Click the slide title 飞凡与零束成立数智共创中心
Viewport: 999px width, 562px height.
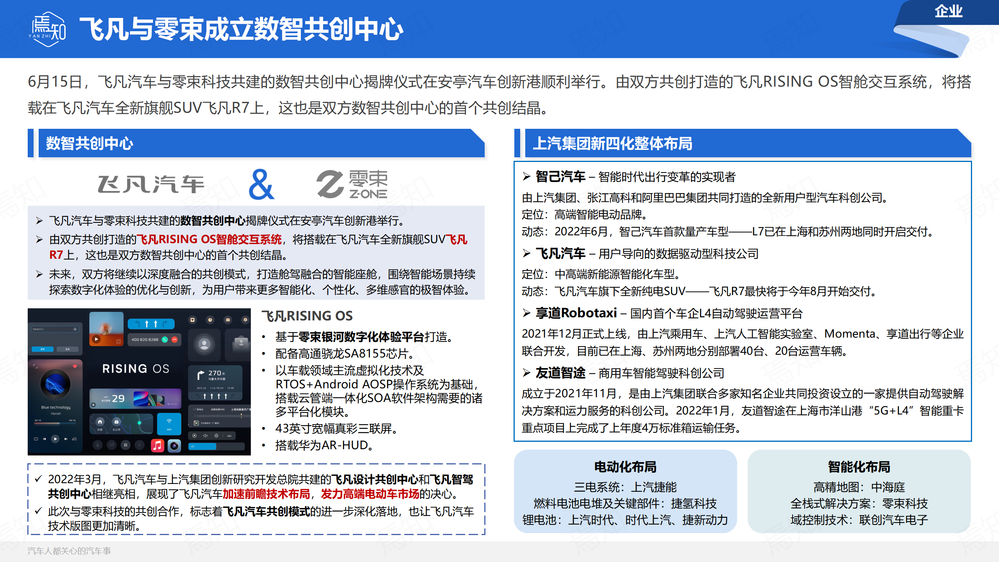(241, 29)
